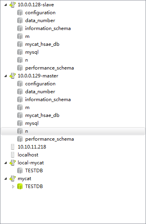Expand the TESTDB database under mycat

(13, 186)
